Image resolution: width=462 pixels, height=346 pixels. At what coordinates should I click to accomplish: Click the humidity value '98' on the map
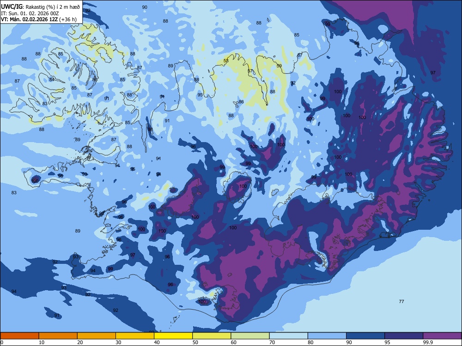coord(150,130)
